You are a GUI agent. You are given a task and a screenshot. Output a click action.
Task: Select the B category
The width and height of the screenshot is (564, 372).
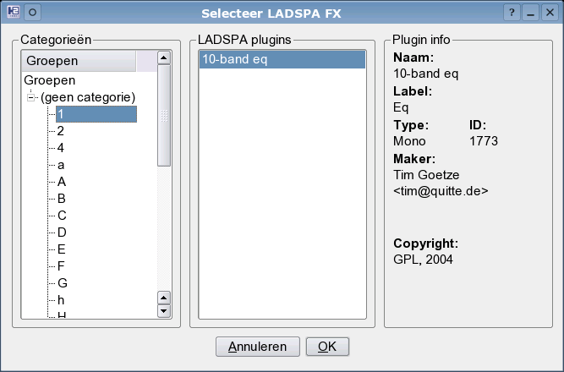[x=62, y=199]
